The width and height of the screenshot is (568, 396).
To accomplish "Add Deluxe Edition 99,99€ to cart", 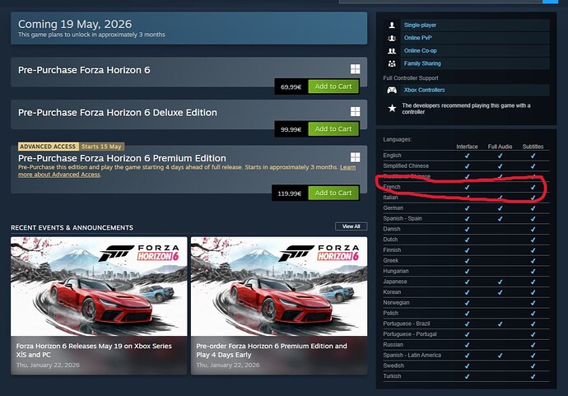I will point(333,128).
